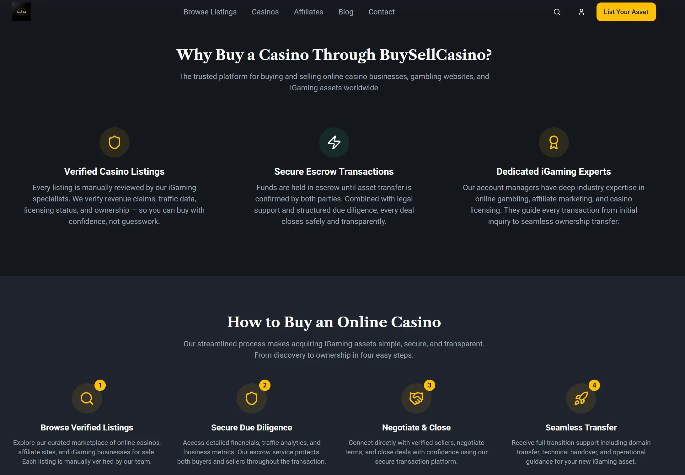Select the Verified Casino Listings heading
Screen dimensions: 685x475
[x=115, y=172]
